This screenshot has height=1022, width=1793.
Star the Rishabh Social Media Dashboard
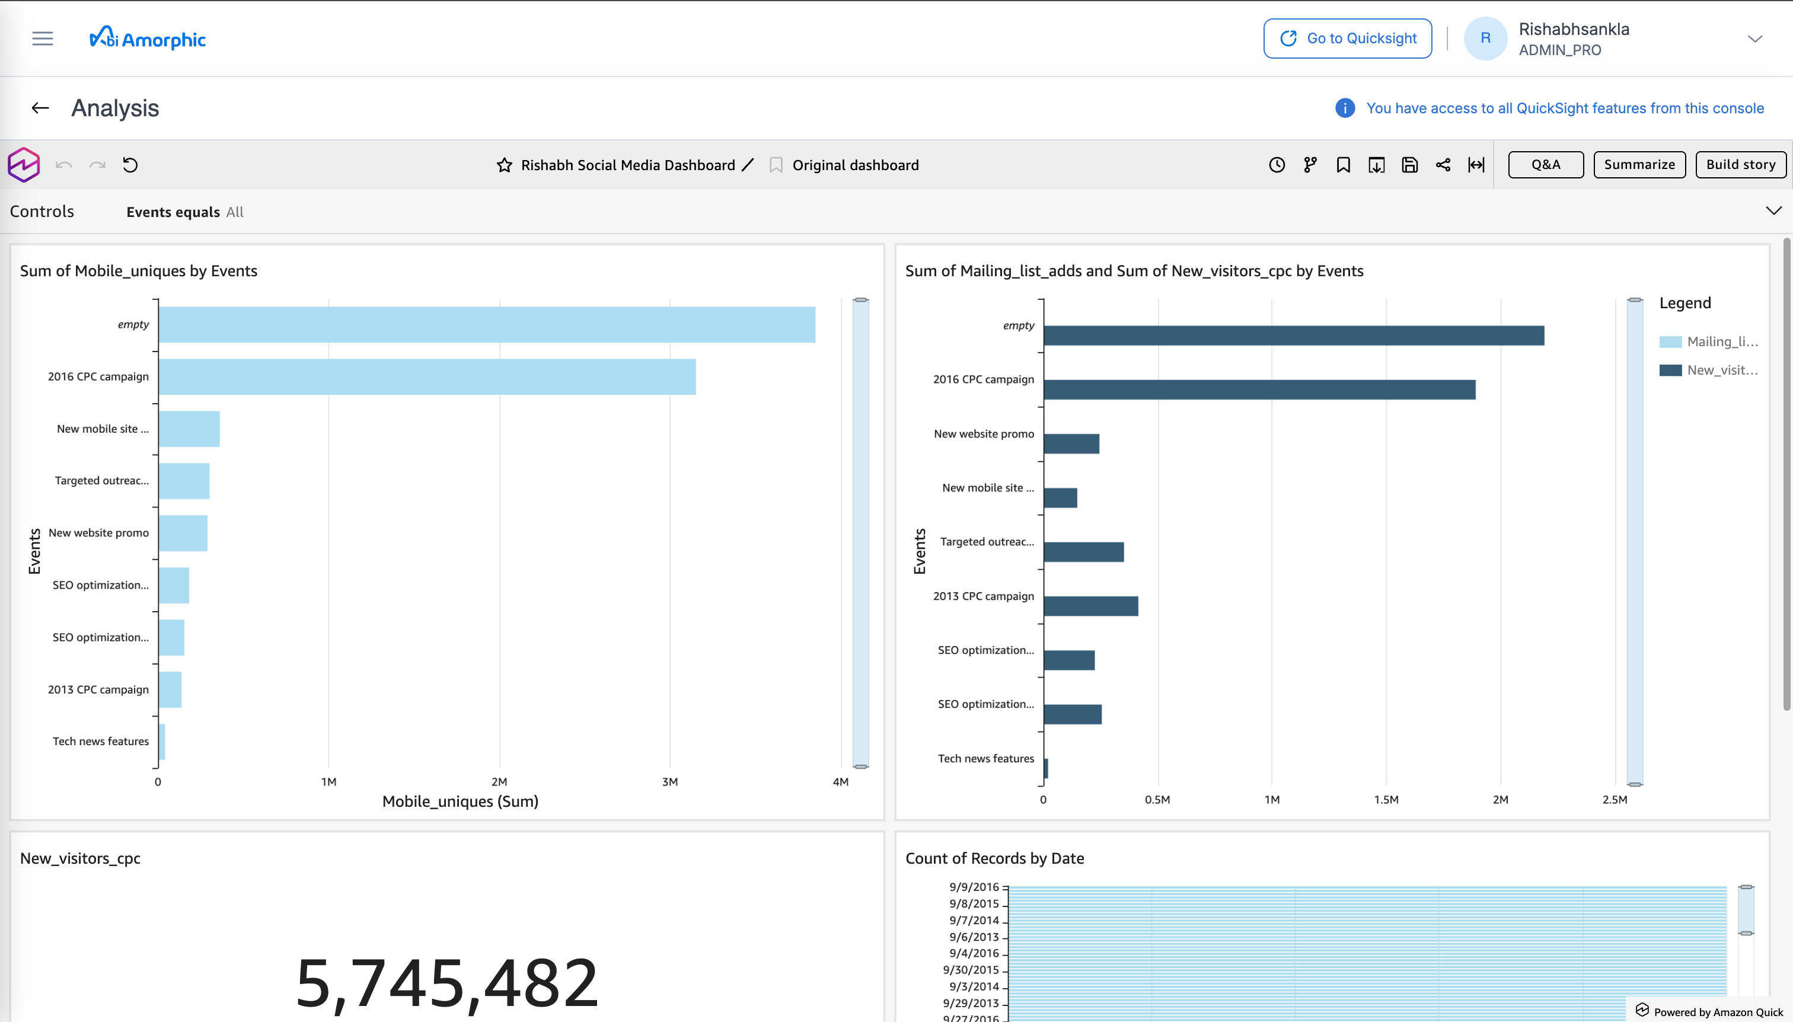[505, 165]
